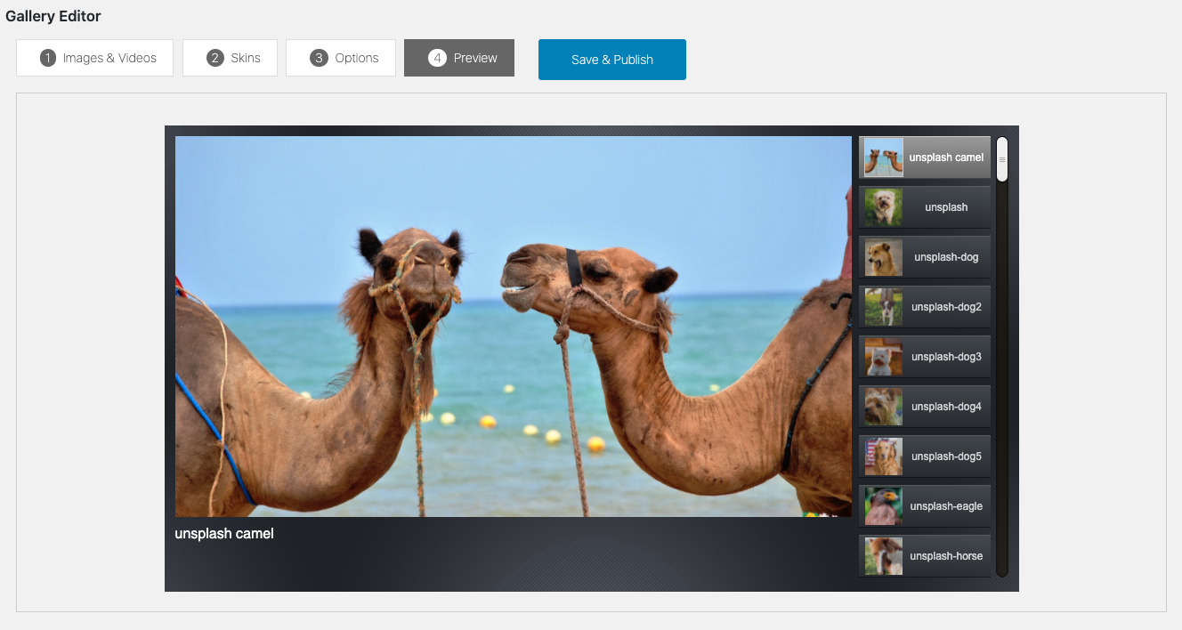This screenshot has height=630, width=1182.
Task: Open the unsplash-horse thumbnail
Action: click(x=925, y=556)
